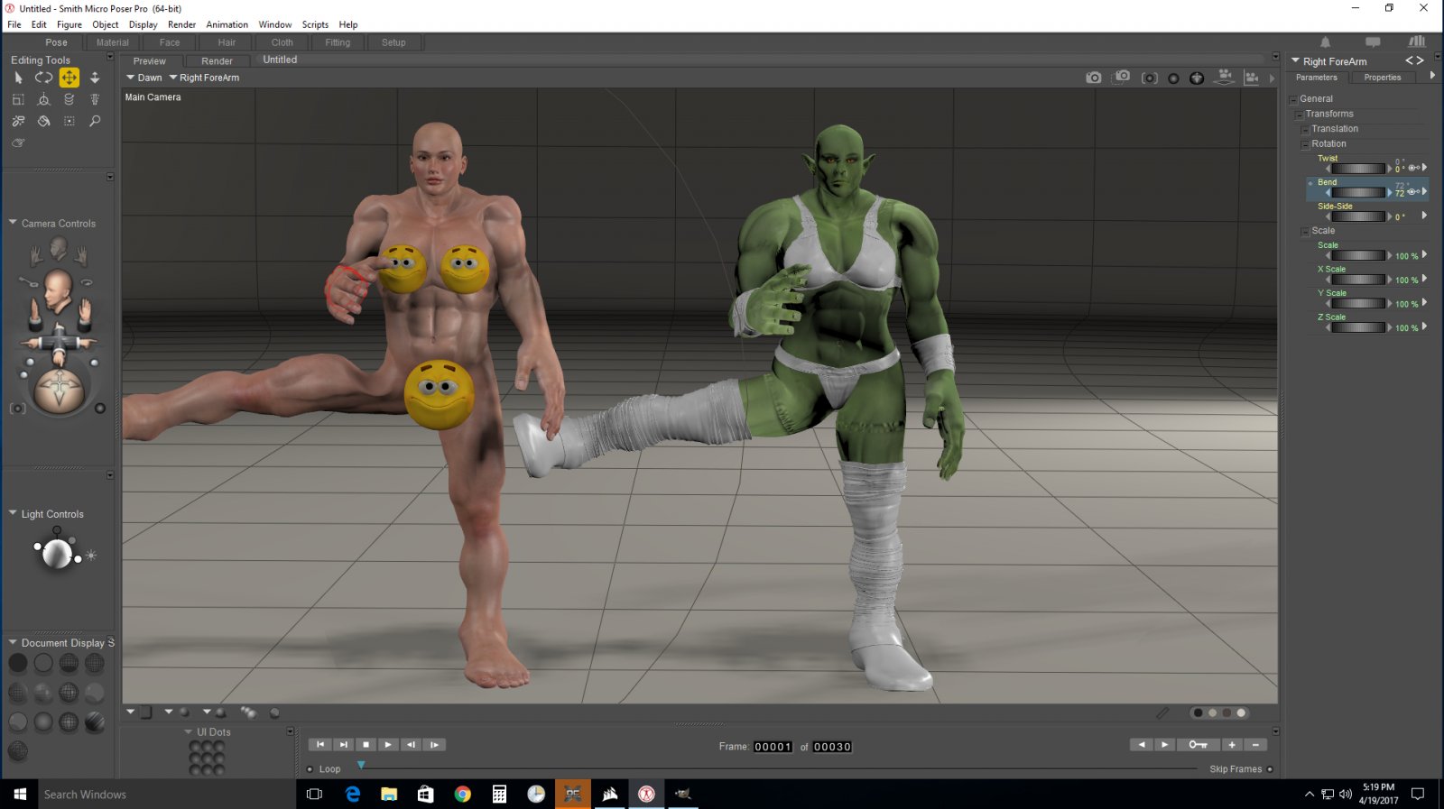Click the Twist rotation dial slider
Image resolution: width=1444 pixels, height=809 pixels.
click(1358, 169)
